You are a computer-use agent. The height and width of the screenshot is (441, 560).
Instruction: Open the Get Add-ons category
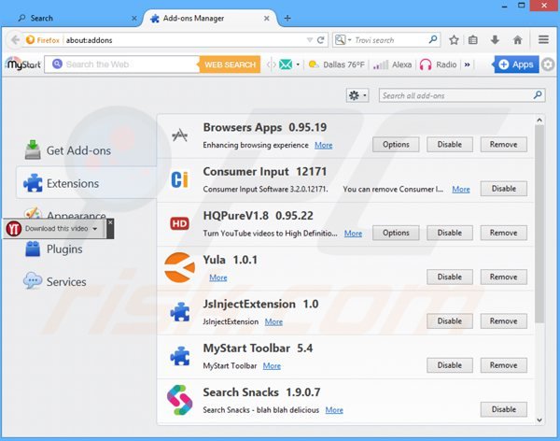point(68,150)
